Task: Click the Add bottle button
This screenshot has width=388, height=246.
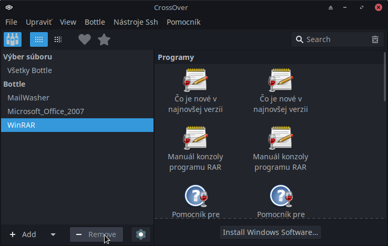Action: coord(23,234)
